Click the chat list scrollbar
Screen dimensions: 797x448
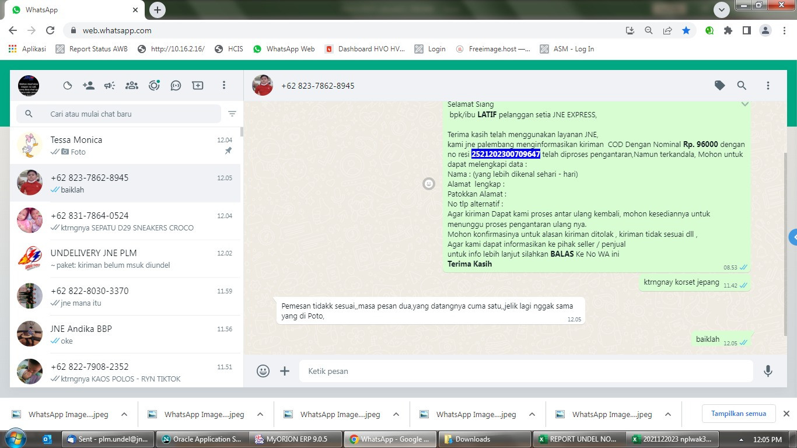pyautogui.click(x=242, y=133)
